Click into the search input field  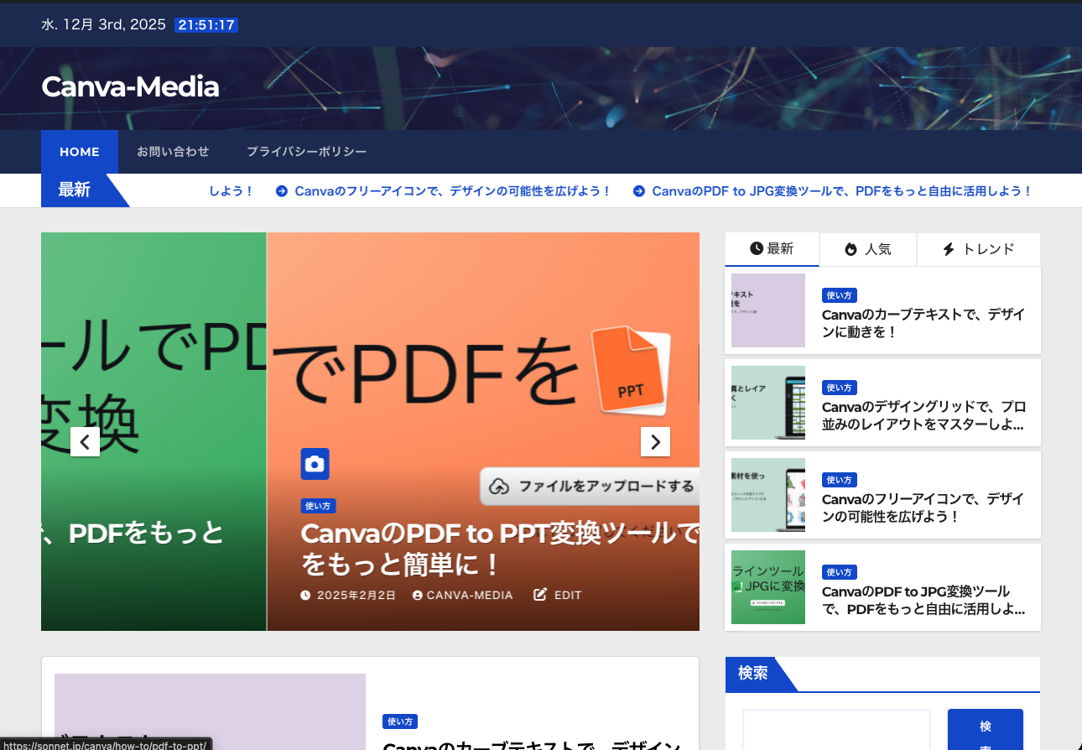(x=836, y=730)
